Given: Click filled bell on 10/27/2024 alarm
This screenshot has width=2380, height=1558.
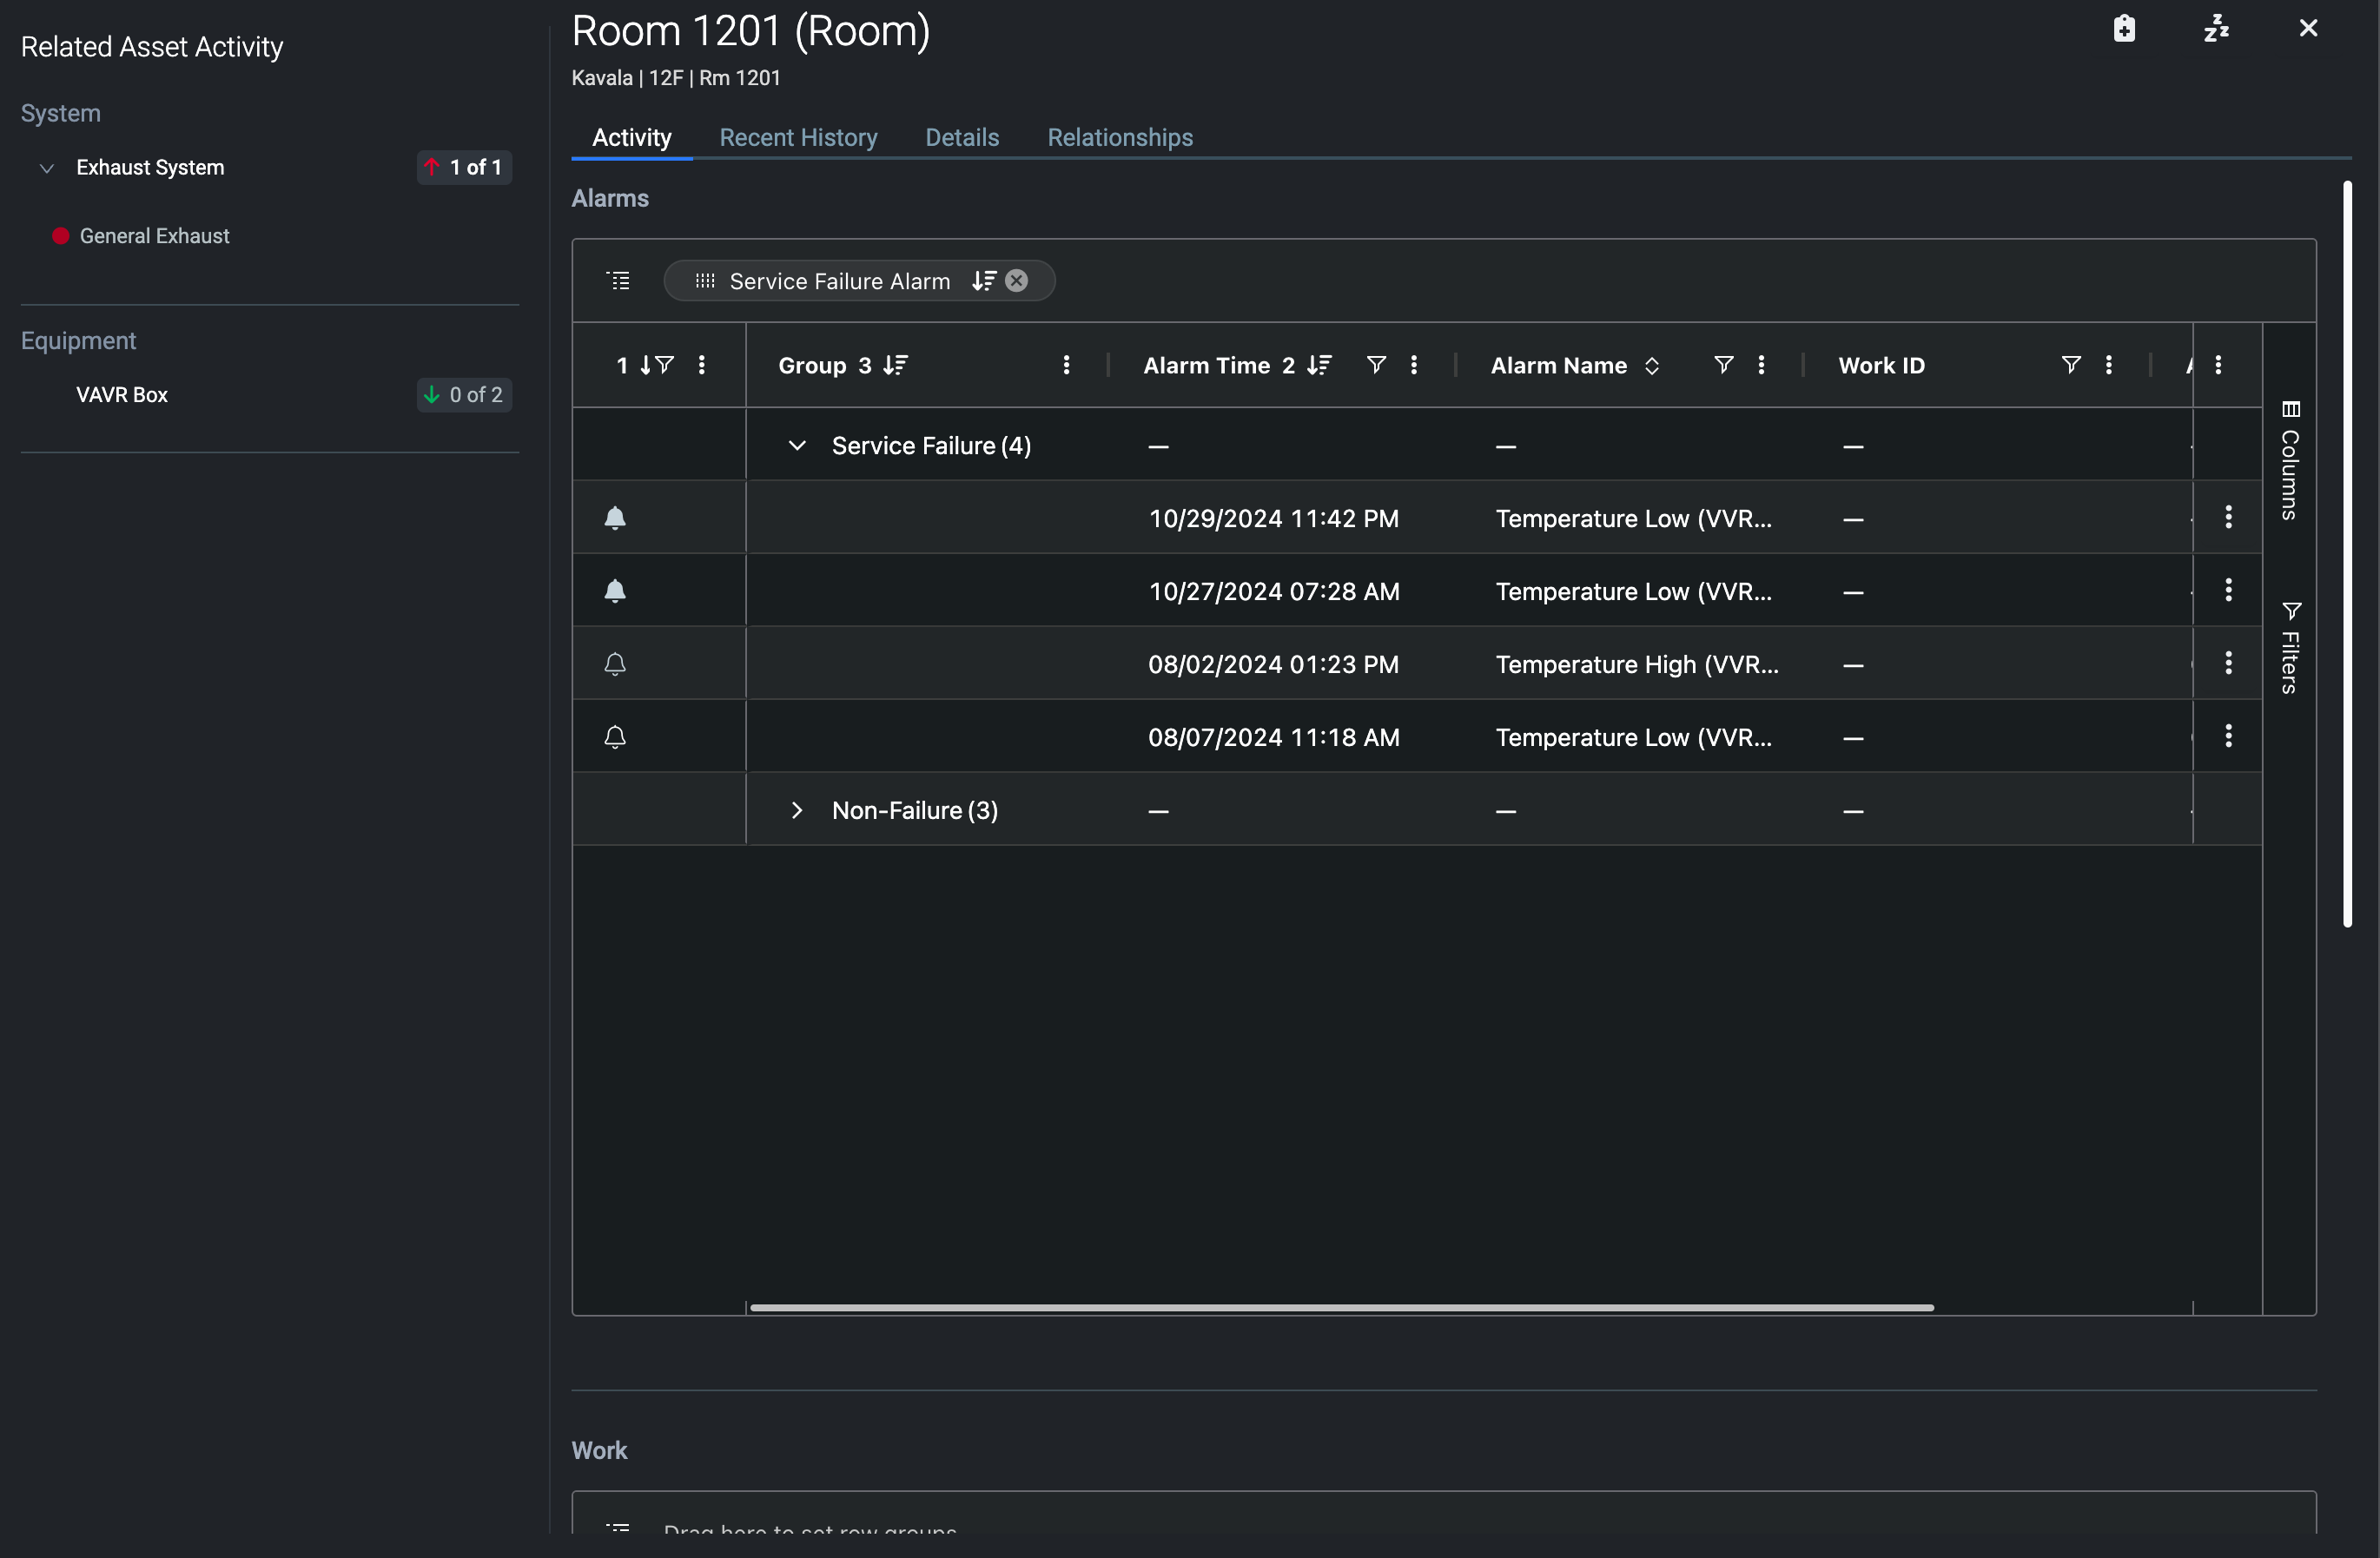Looking at the screenshot, I should [x=615, y=591].
